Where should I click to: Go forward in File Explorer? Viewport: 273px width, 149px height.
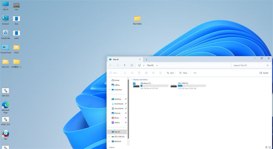pos(118,65)
